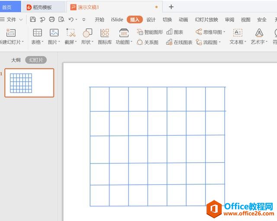Insert a smart graphic (智能图形)

150,32
